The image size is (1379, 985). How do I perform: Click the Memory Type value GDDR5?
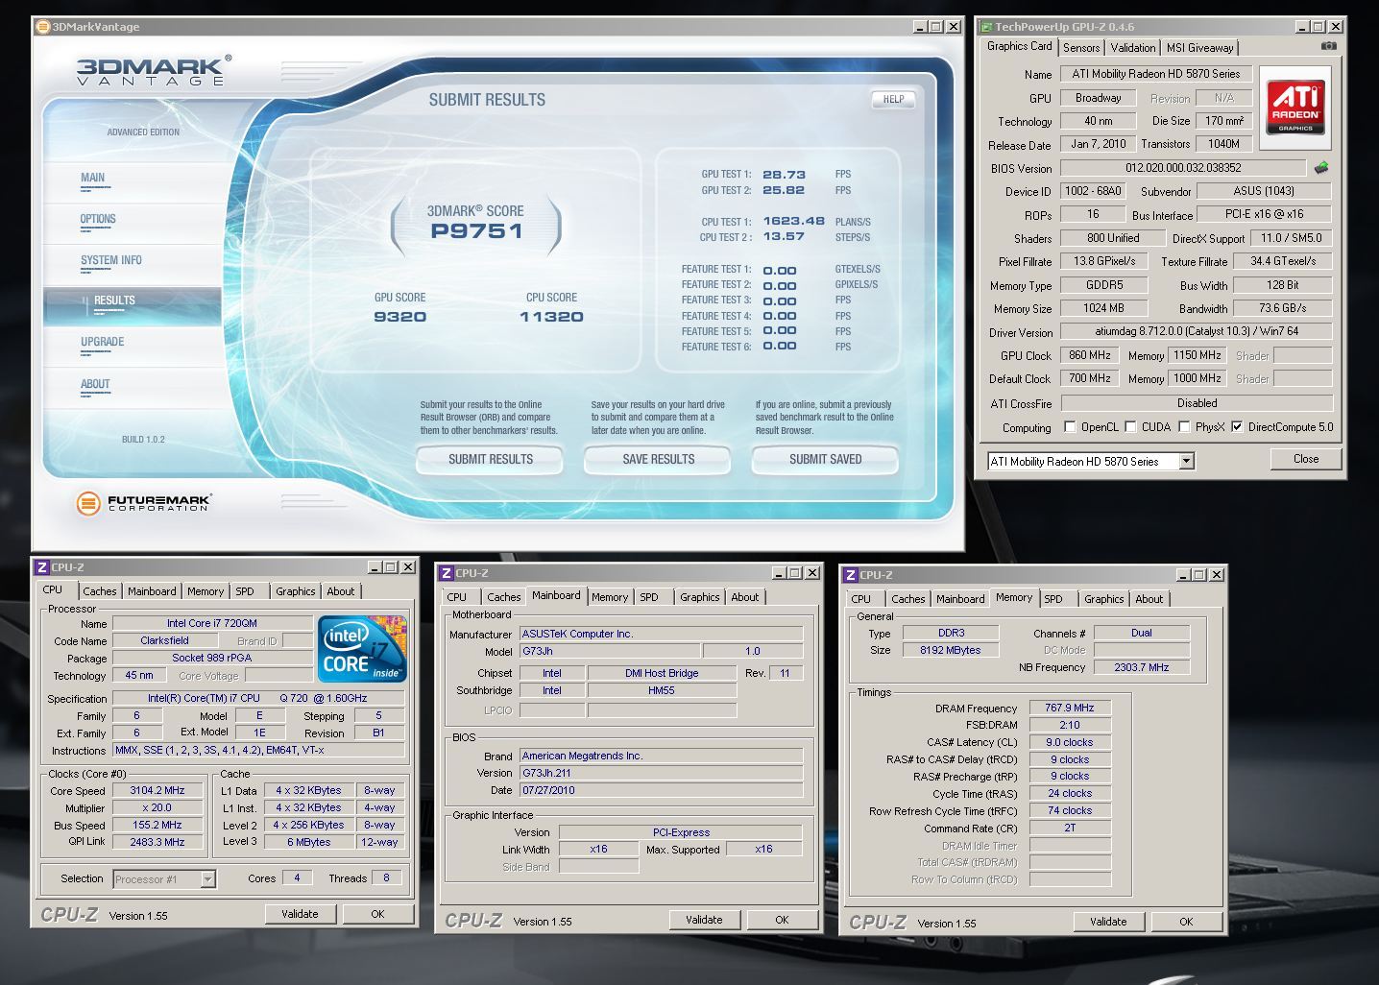pyautogui.click(x=1104, y=285)
